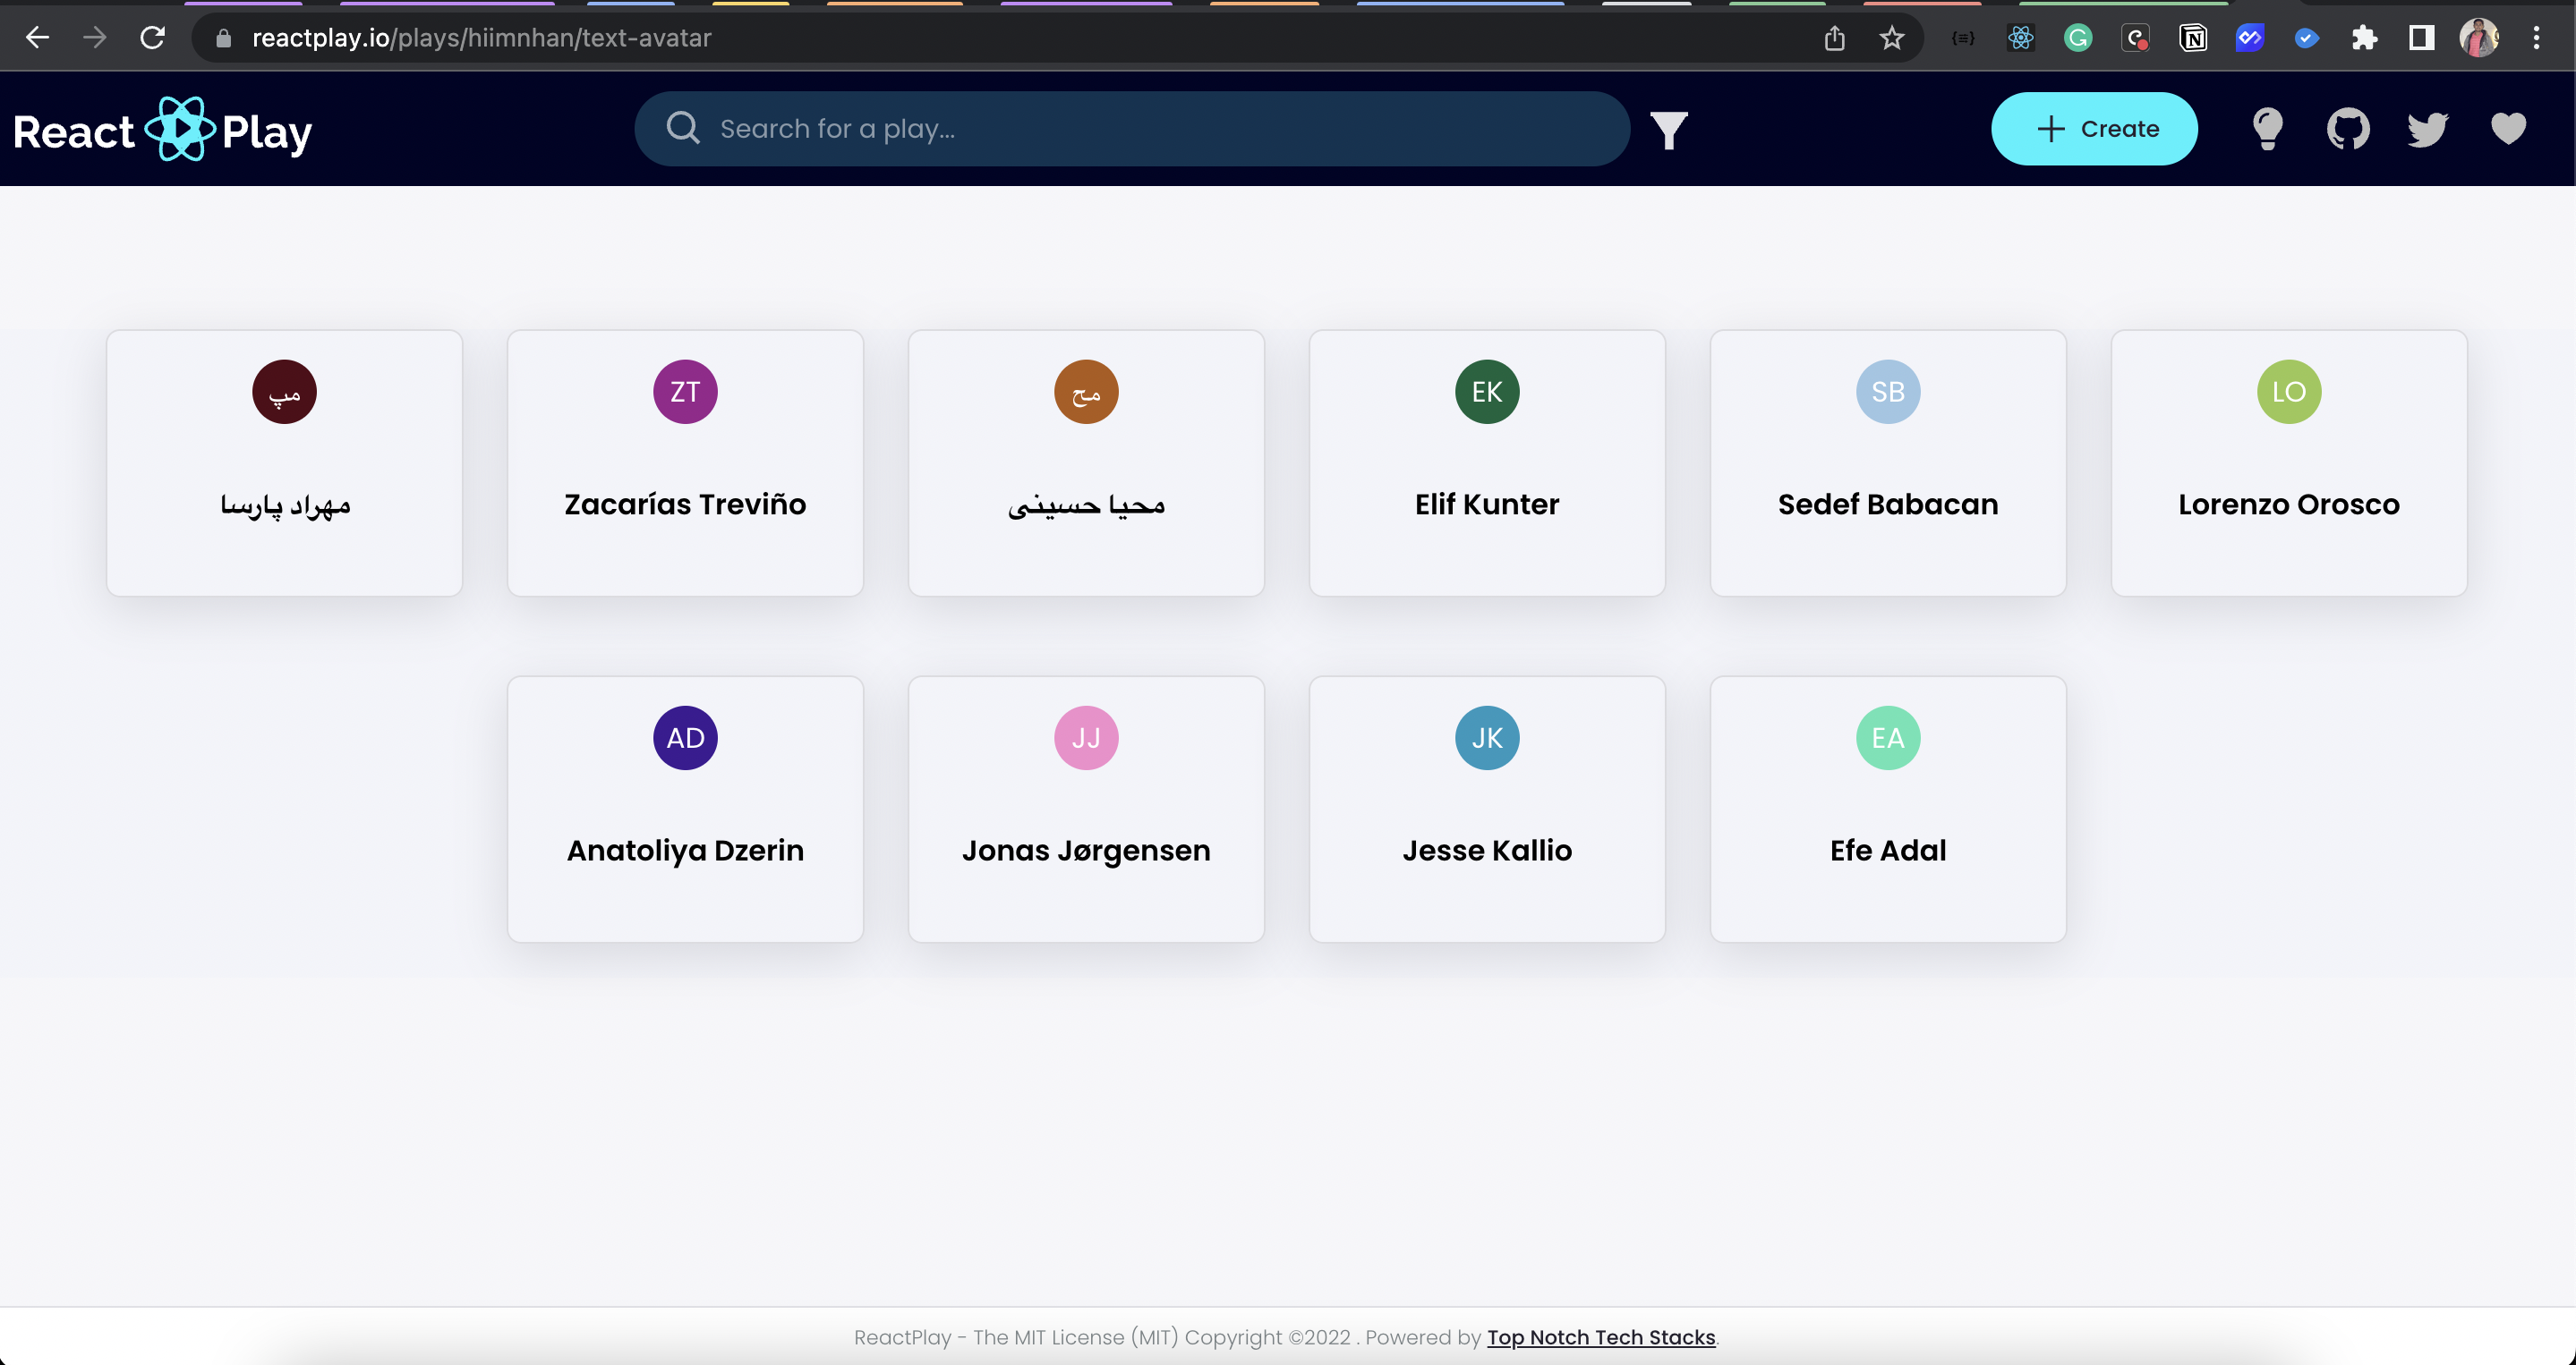Image resolution: width=2576 pixels, height=1365 pixels.
Task: Open the Chrome three-dot menu
Action: coord(2537,37)
